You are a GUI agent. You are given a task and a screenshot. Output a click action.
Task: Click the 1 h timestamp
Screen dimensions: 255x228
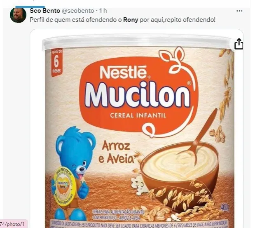pos(103,11)
